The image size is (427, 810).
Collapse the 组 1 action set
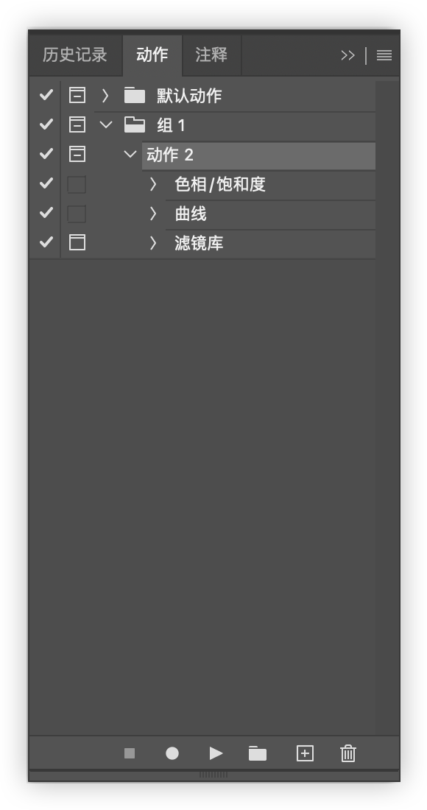click(x=106, y=124)
